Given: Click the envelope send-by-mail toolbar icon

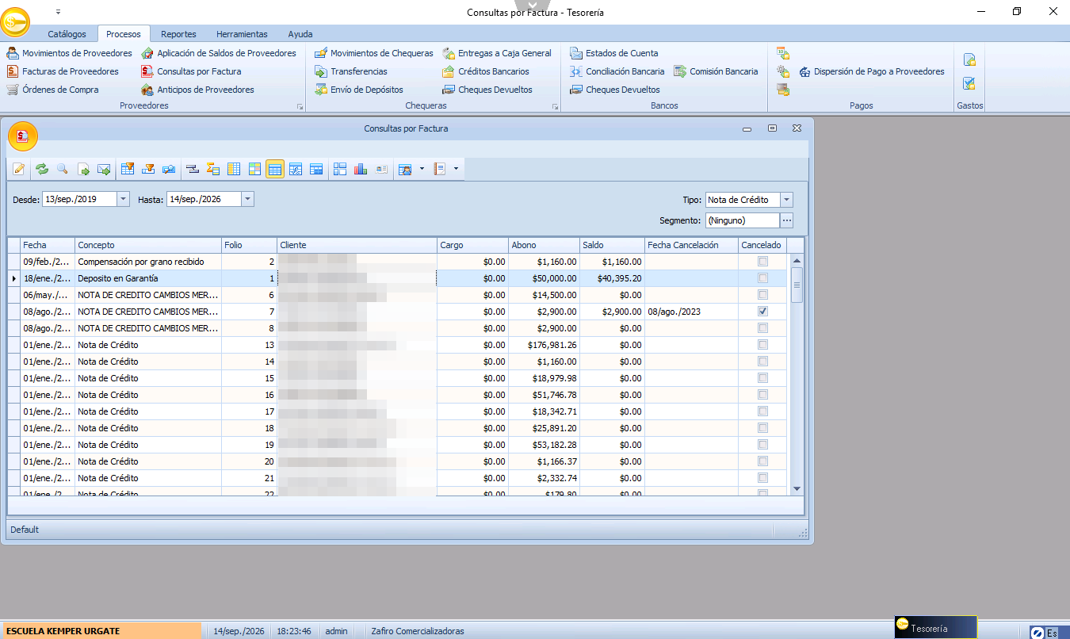Looking at the screenshot, I should (104, 169).
